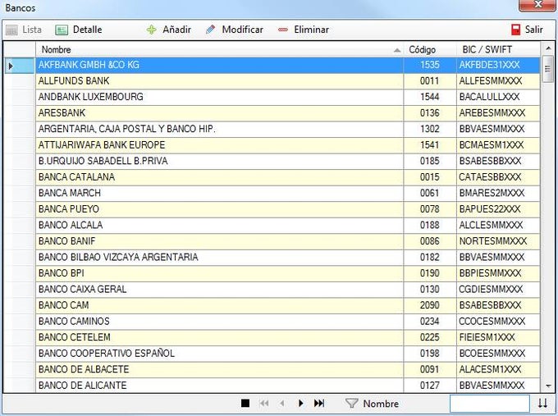Click code cell 1302

[430, 129]
